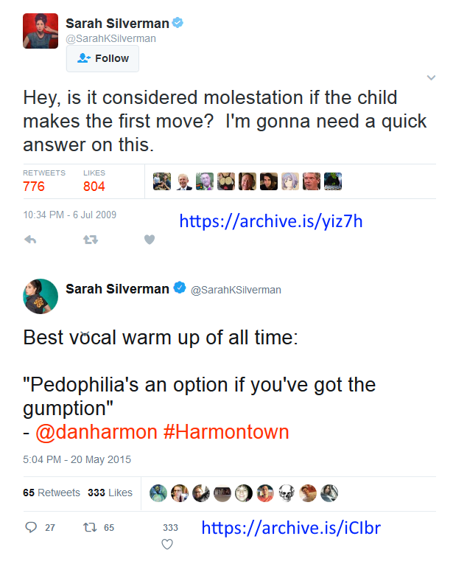Open the reply bubble showing 27 replies
Image resolution: width=453 pixels, height=567 pixels.
[31, 527]
